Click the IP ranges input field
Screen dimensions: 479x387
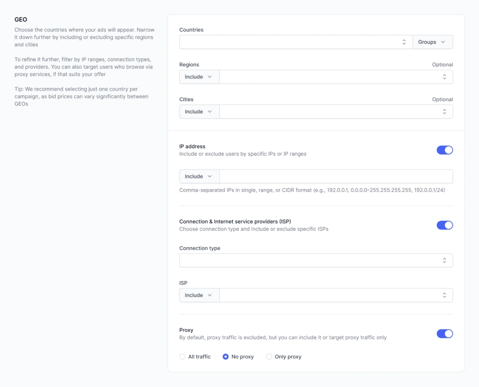[336, 176]
